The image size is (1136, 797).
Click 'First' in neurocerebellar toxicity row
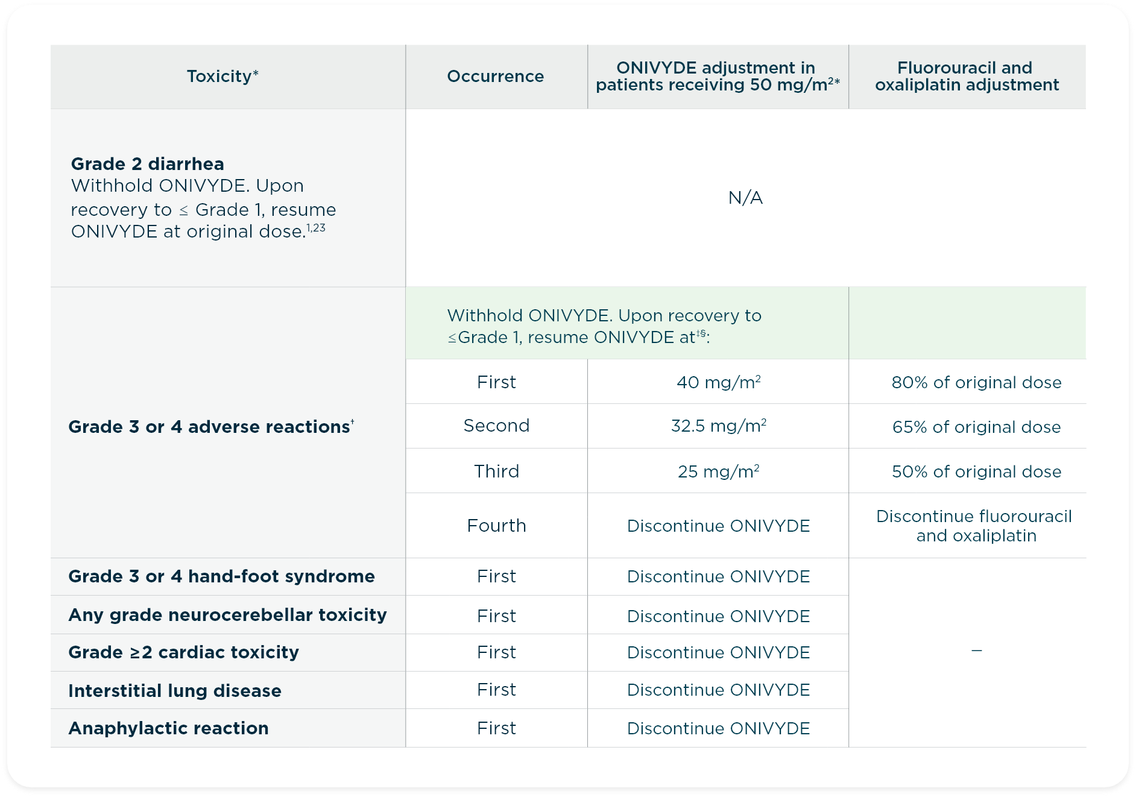tap(496, 616)
